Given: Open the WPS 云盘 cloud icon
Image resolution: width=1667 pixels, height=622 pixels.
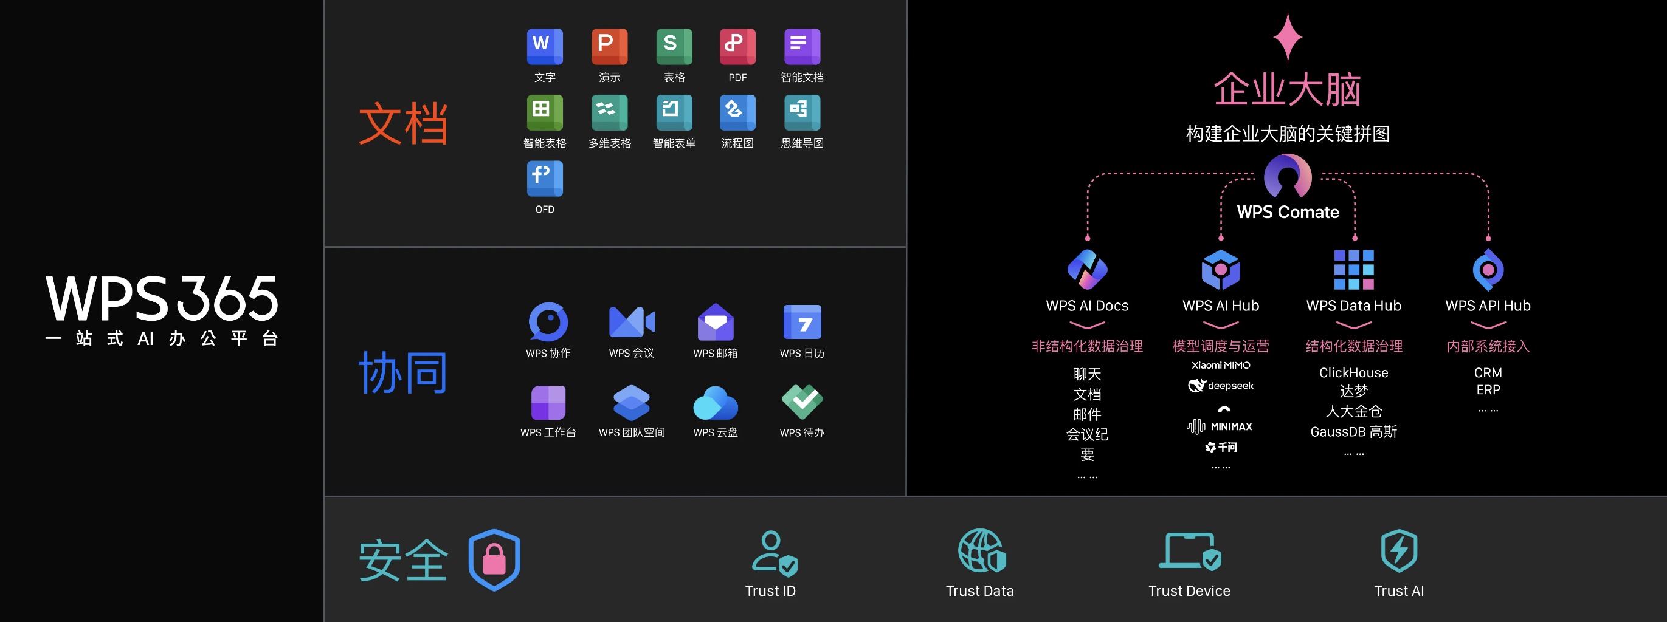Looking at the screenshot, I should (x=715, y=402).
